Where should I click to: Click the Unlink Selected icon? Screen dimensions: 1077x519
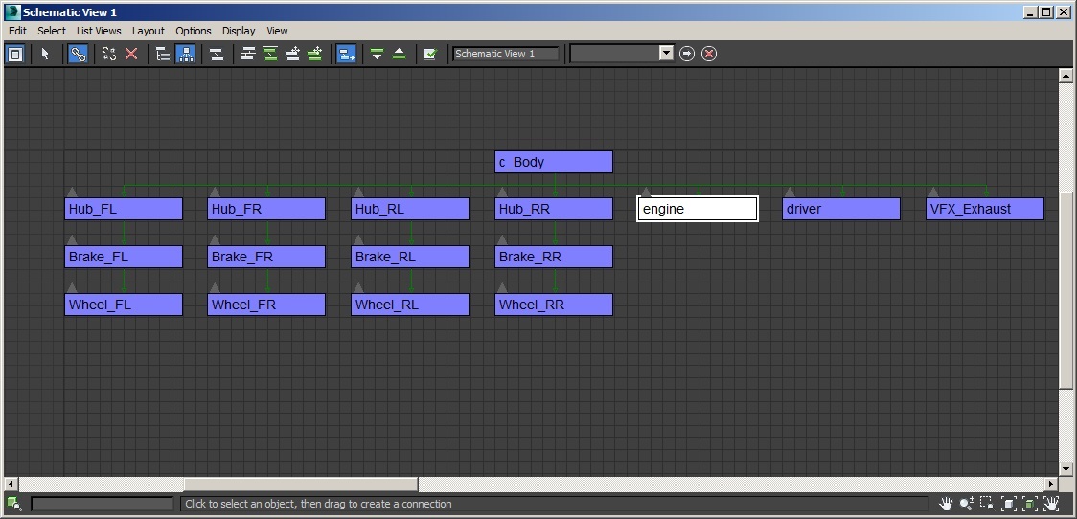coord(109,54)
